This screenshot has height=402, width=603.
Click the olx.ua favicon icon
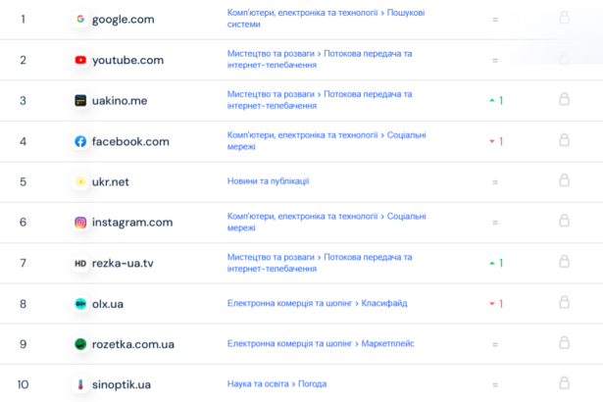tap(80, 304)
